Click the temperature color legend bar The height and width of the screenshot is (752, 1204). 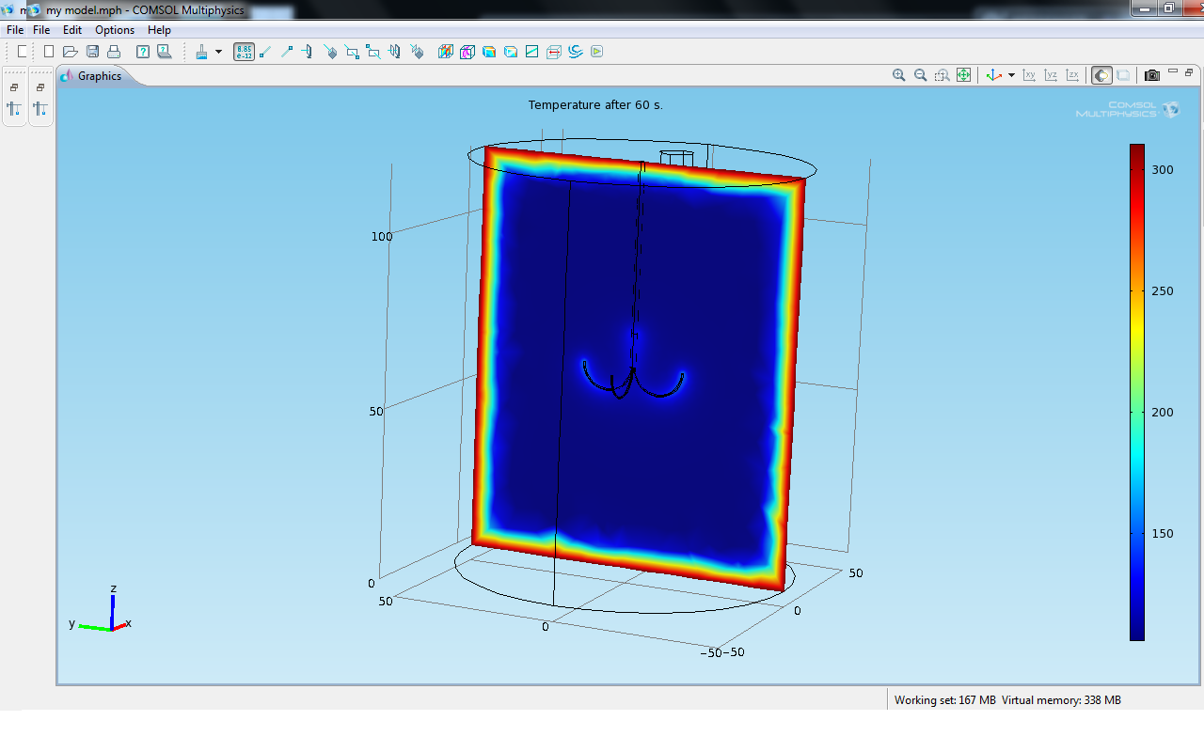[1136, 392]
